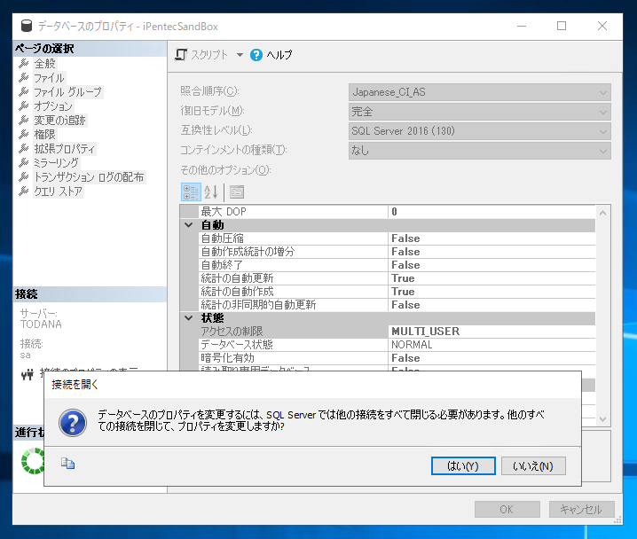Screen dimensions: 637x539
Task: Select the Categorized view icon
Action: pyautogui.click(x=191, y=192)
